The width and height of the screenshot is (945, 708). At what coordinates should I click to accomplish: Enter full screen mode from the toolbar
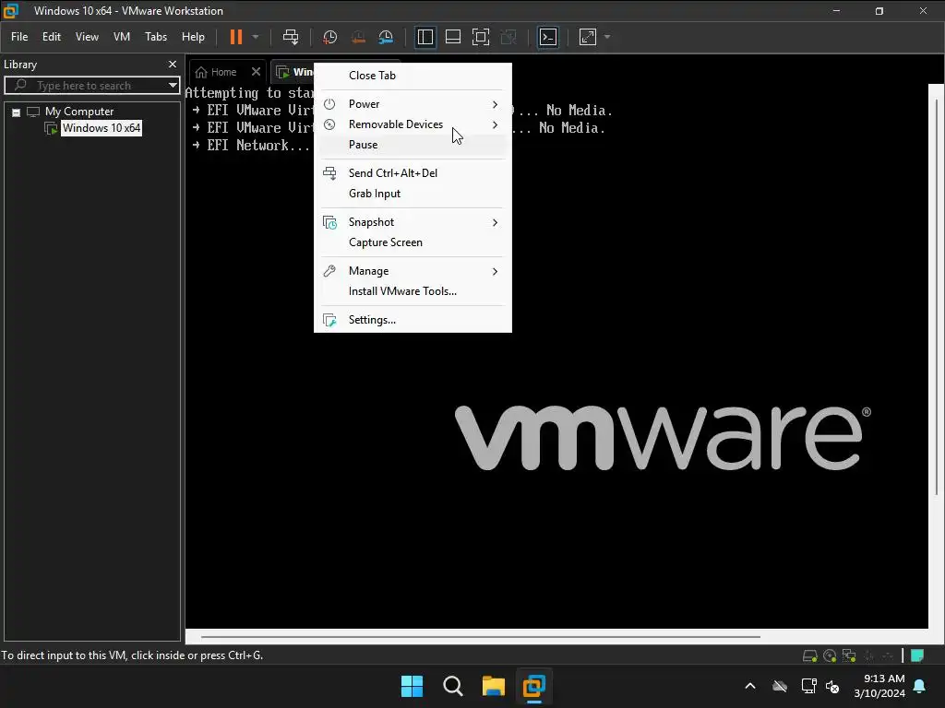pyautogui.click(x=480, y=37)
